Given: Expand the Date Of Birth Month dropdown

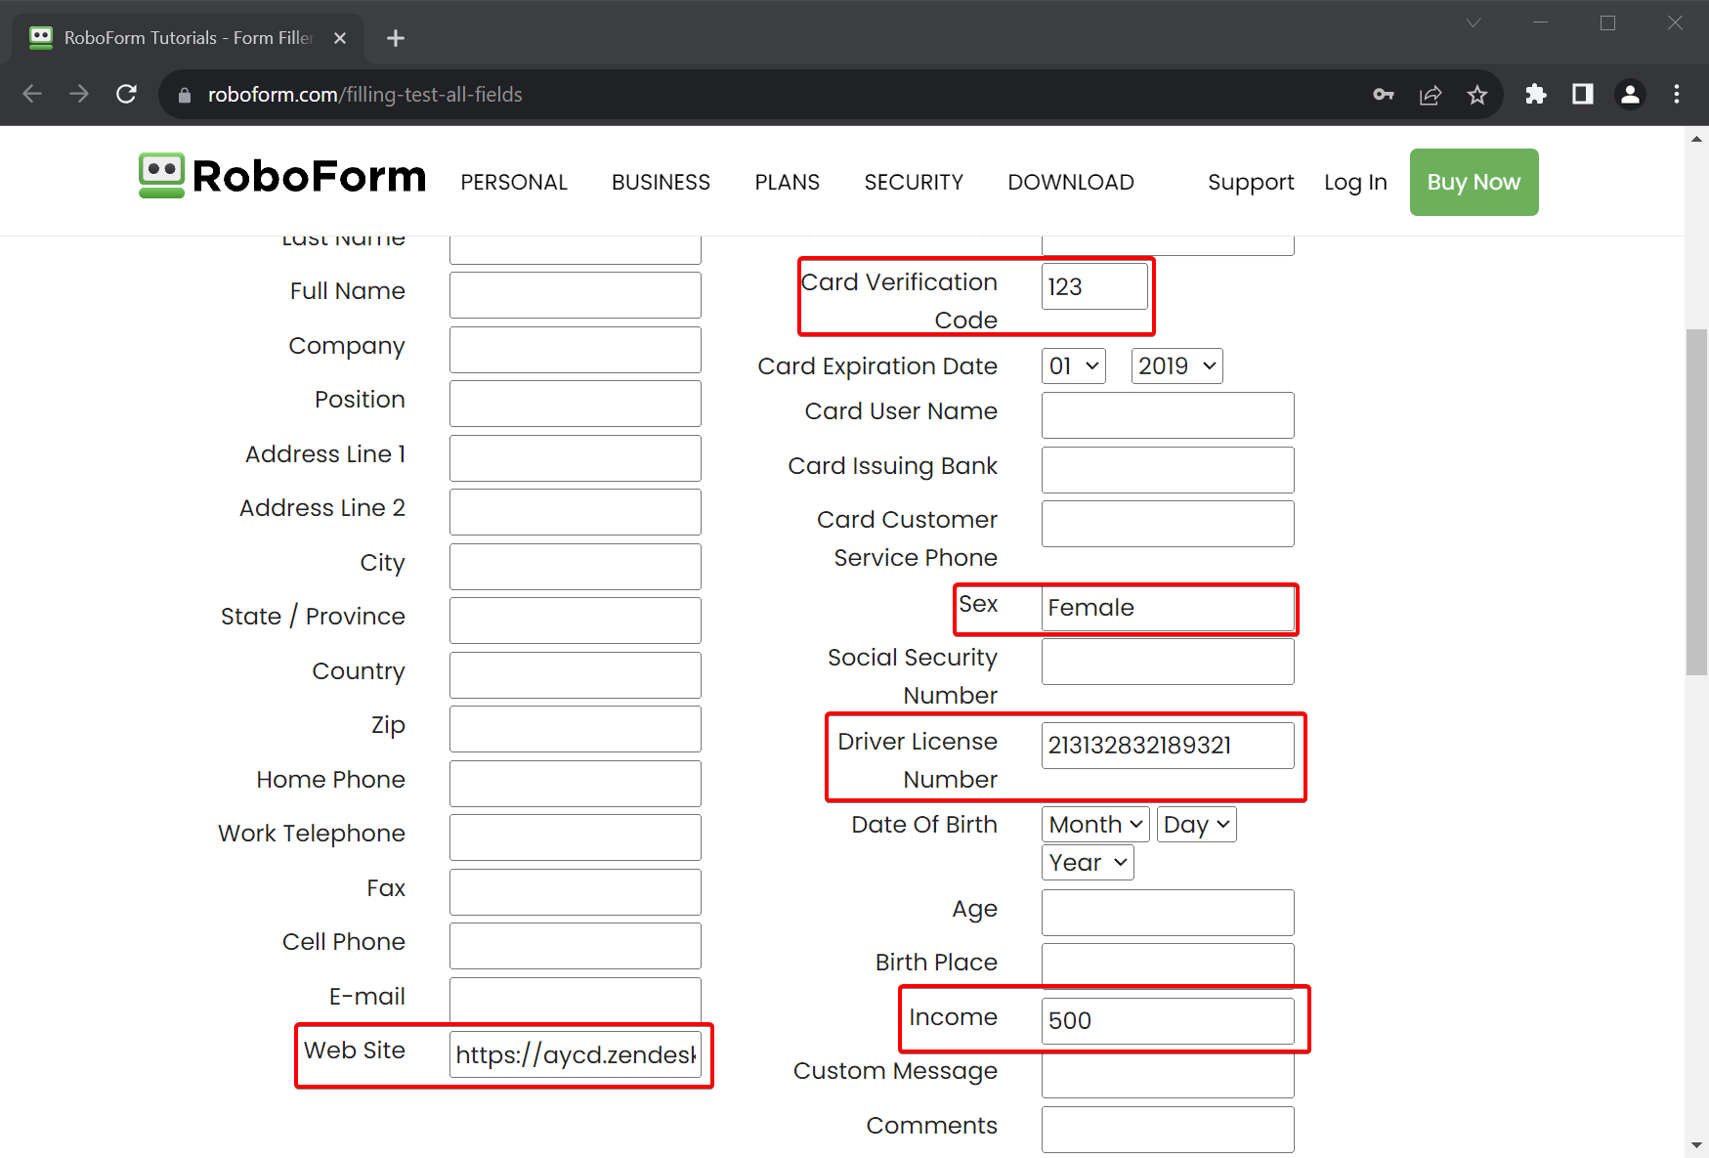Looking at the screenshot, I should coord(1094,824).
